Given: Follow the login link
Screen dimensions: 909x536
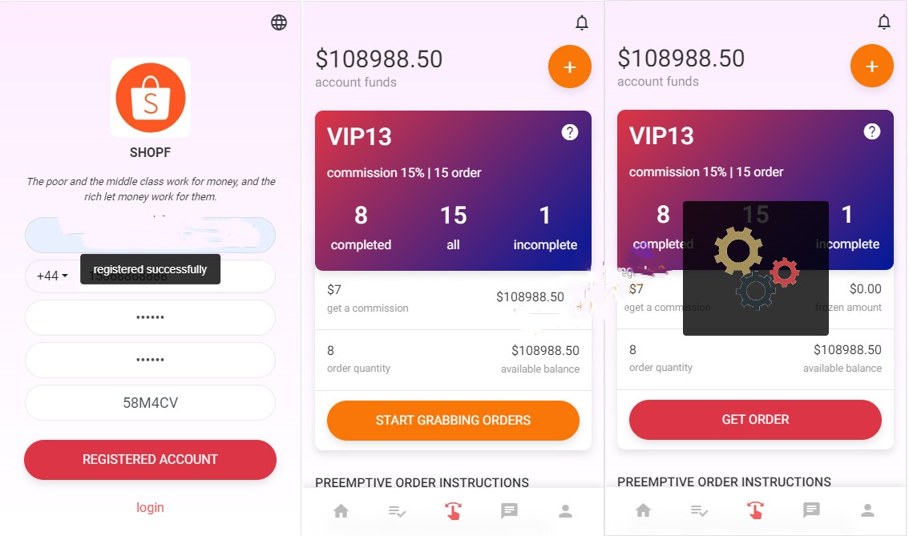Looking at the screenshot, I should tap(150, 507).
